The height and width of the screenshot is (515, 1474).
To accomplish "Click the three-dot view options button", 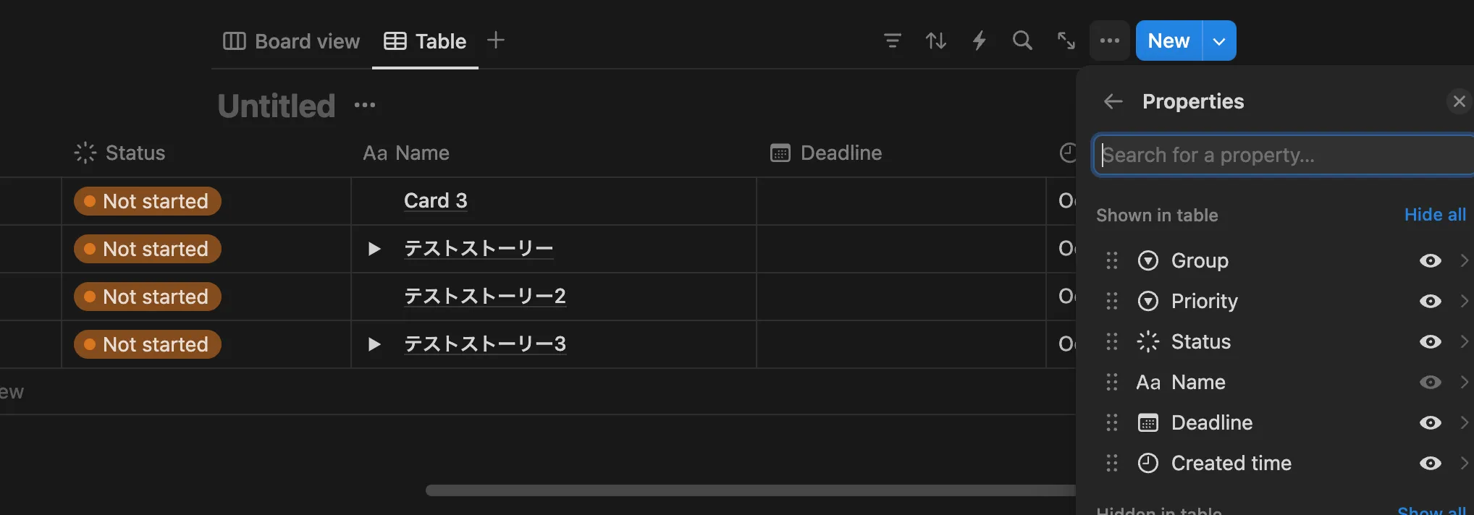I will (1110, 41).
